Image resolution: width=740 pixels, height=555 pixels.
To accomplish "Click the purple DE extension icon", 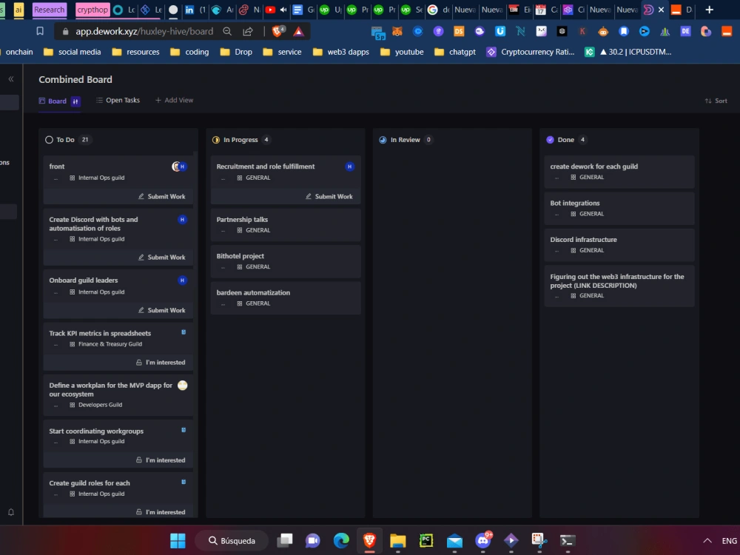I will [685, 32].
